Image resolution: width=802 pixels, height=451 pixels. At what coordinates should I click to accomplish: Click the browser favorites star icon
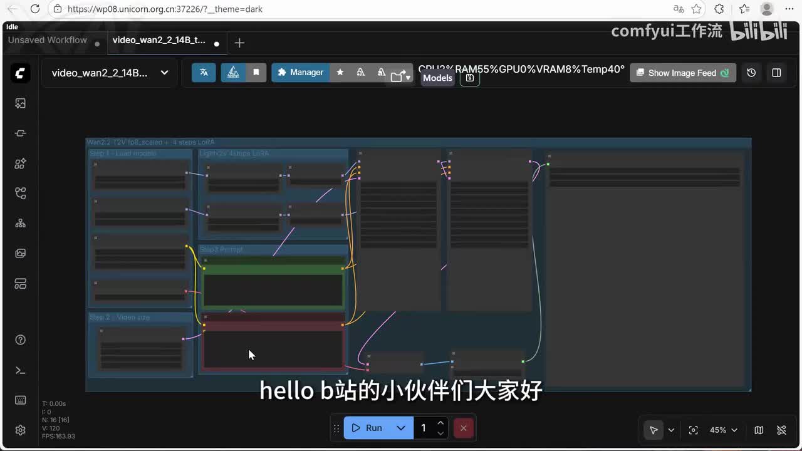696,9
